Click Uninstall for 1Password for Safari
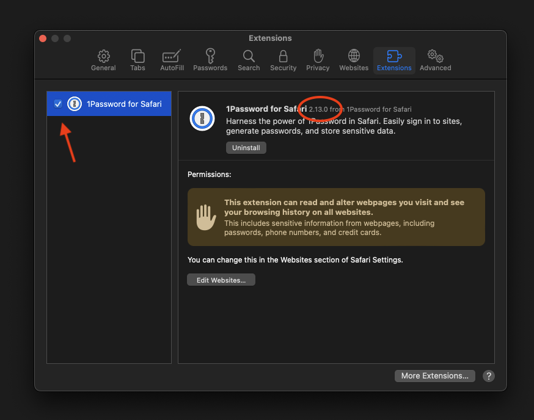This screenshot has height=420, width=534. [x=246, y=147]
